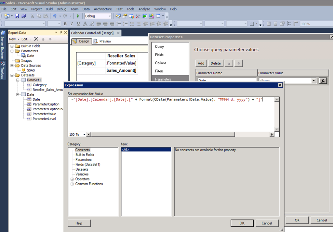Viewport: 333px width, 232px height.
Task: Toggle Italic formatting in the toolbar
Action: [x=72, y=24]
